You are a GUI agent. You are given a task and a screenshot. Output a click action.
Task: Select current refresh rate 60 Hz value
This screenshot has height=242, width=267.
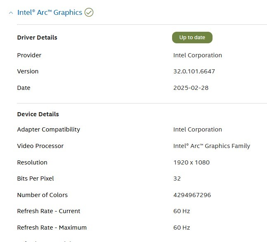[x=182, y=211]
